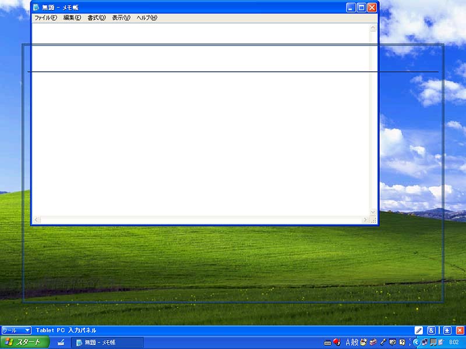Click the help question mark icon on language bar
This screenshot has height=349, width=466.
(x=402, y=343)
